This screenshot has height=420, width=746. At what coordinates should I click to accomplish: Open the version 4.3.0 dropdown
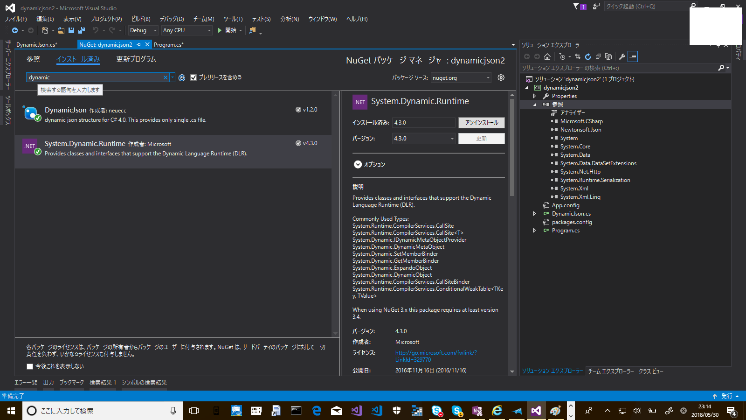(423, 139)
